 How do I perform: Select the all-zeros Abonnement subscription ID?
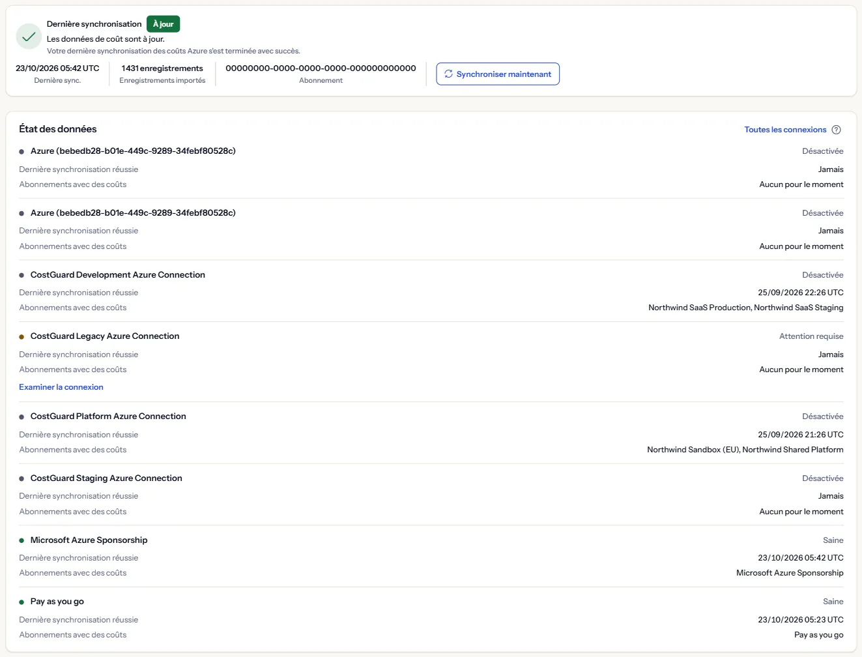[x=321, y=68]
